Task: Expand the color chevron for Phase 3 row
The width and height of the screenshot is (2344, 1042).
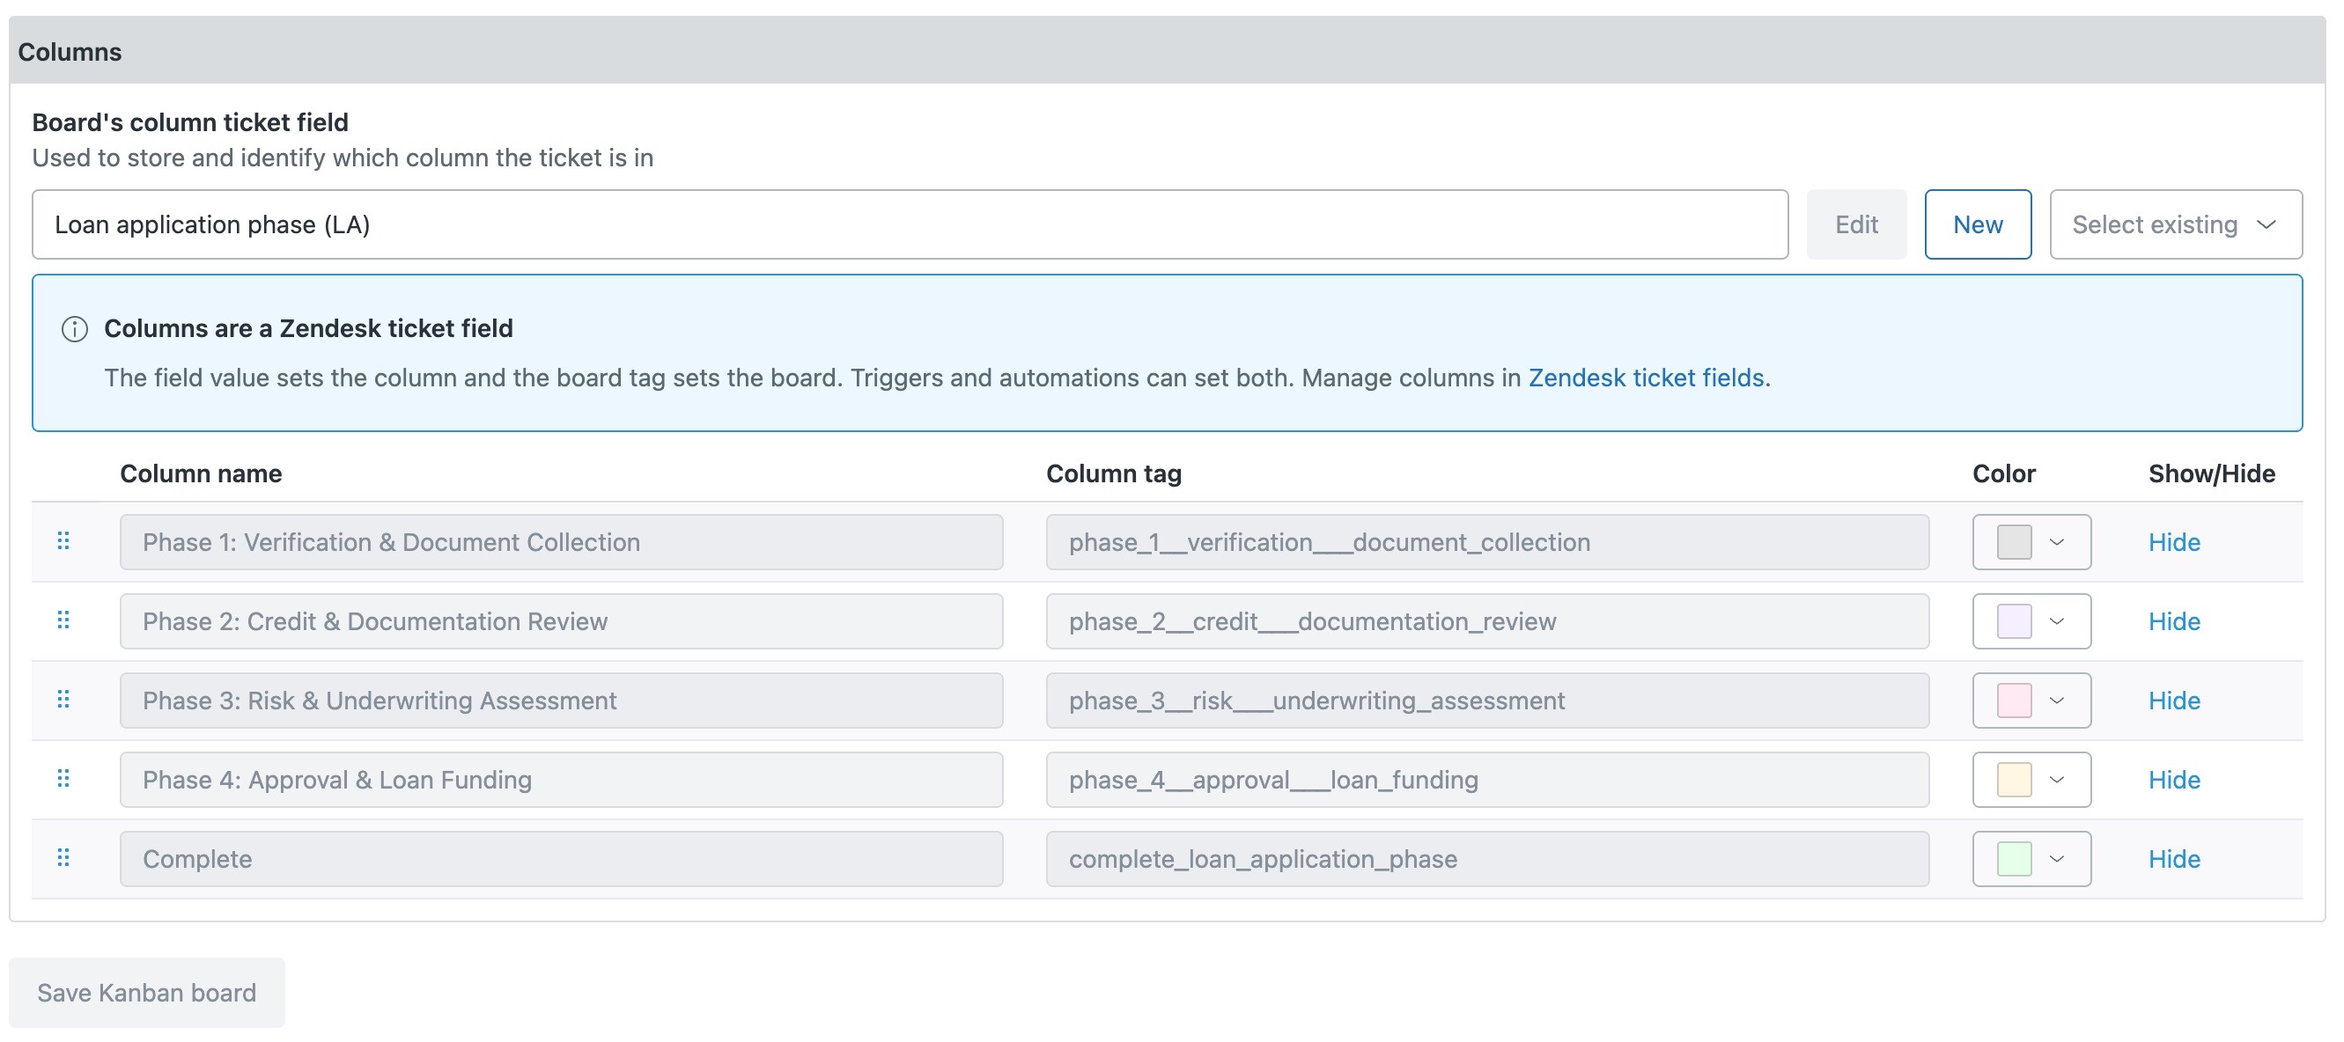Action: (2056, 701)
